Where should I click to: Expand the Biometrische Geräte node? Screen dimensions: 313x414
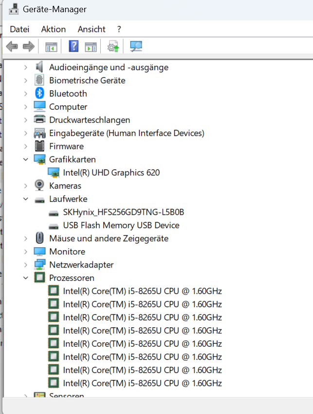(26, 80)
